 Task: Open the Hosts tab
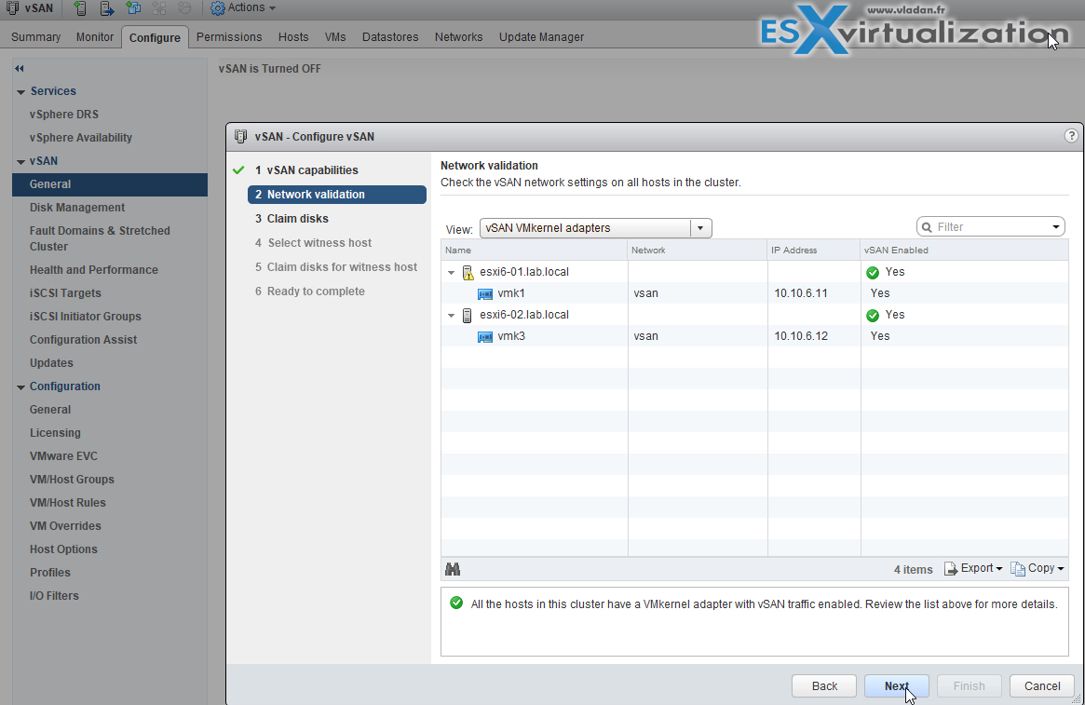point(293,36)
